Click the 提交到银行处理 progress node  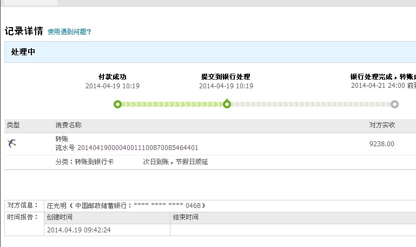pyautogui.click(x=227, y=105)
